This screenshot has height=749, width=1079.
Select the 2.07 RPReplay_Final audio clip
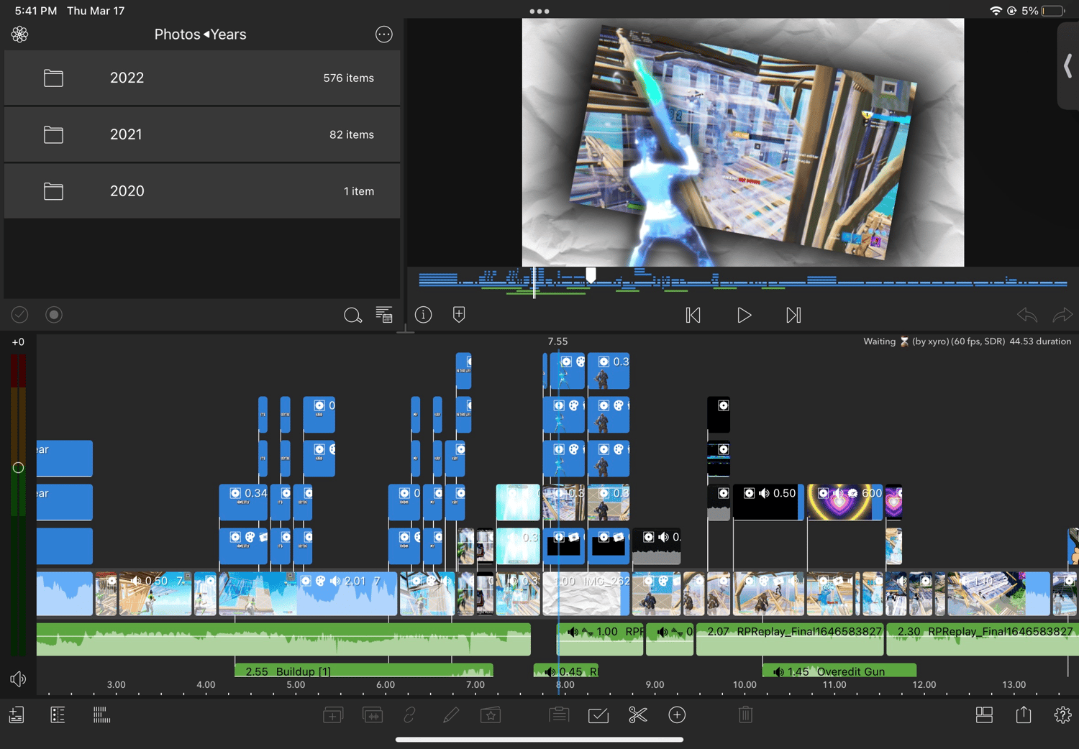[790, 639]
